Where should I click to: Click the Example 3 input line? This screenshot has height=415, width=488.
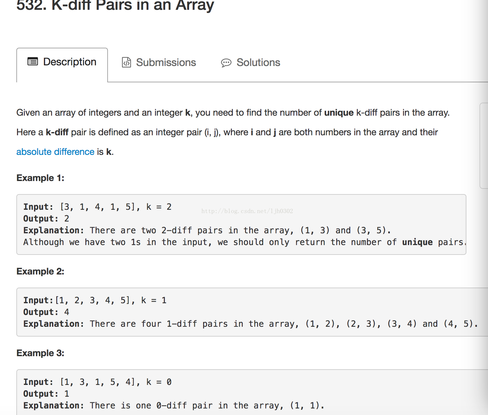click(97, 382)
